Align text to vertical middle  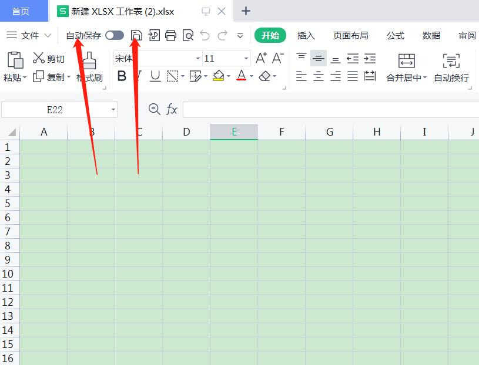[319, 58]
